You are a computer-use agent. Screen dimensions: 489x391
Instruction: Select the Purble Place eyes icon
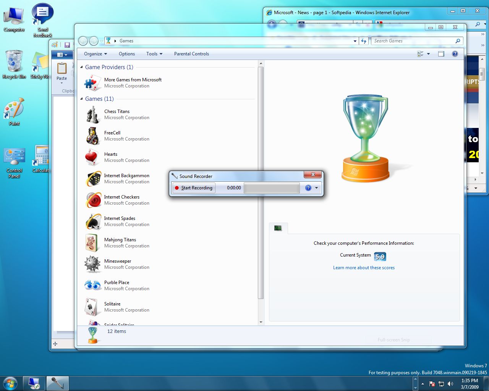click(x=92, y=286)
